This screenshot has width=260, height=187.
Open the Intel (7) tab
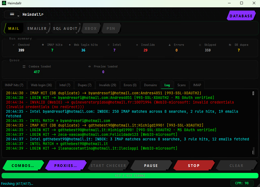[65, 85]
